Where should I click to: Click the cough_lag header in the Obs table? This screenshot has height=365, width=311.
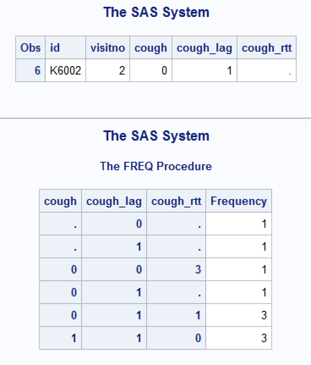click(205, 48)
